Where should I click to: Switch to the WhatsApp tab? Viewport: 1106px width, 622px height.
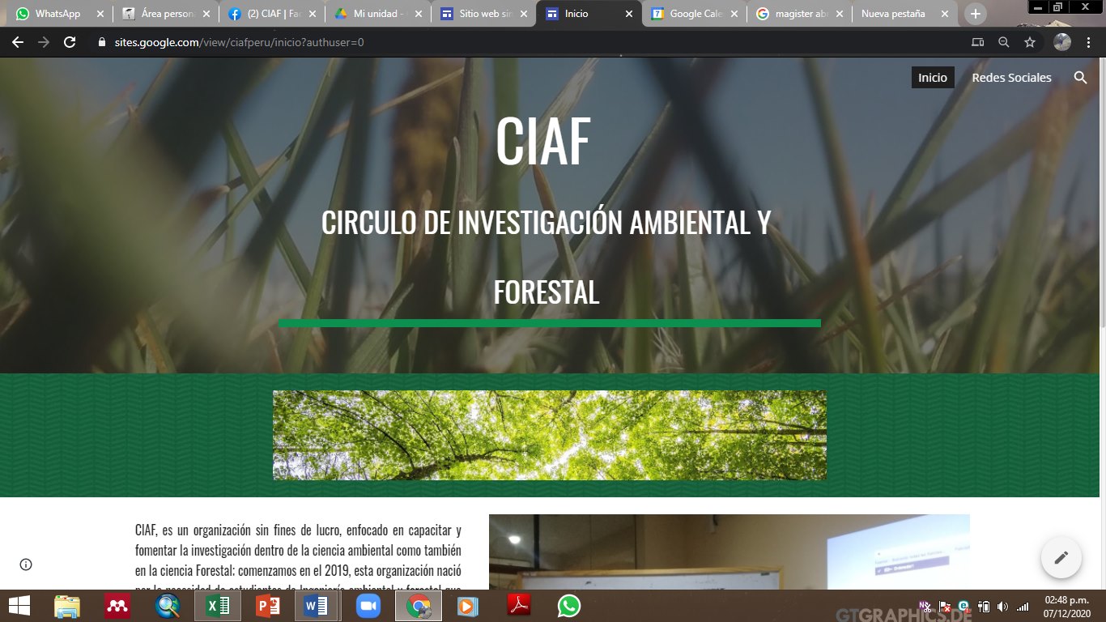[x=57, y=14]
